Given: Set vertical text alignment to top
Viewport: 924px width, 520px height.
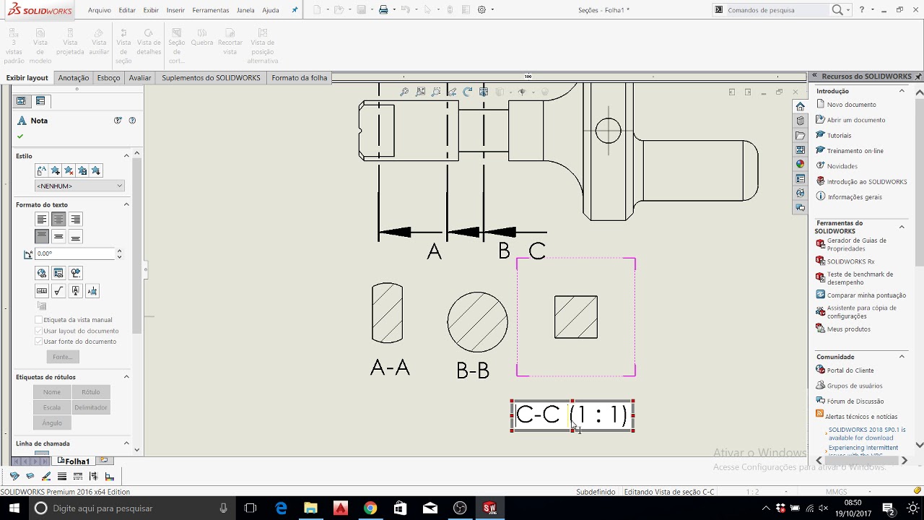Looking at the screenshot, I should (42, 236).
